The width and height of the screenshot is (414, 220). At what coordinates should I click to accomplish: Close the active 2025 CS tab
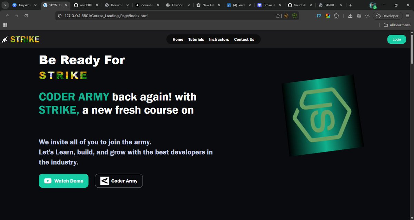(66, 5)
